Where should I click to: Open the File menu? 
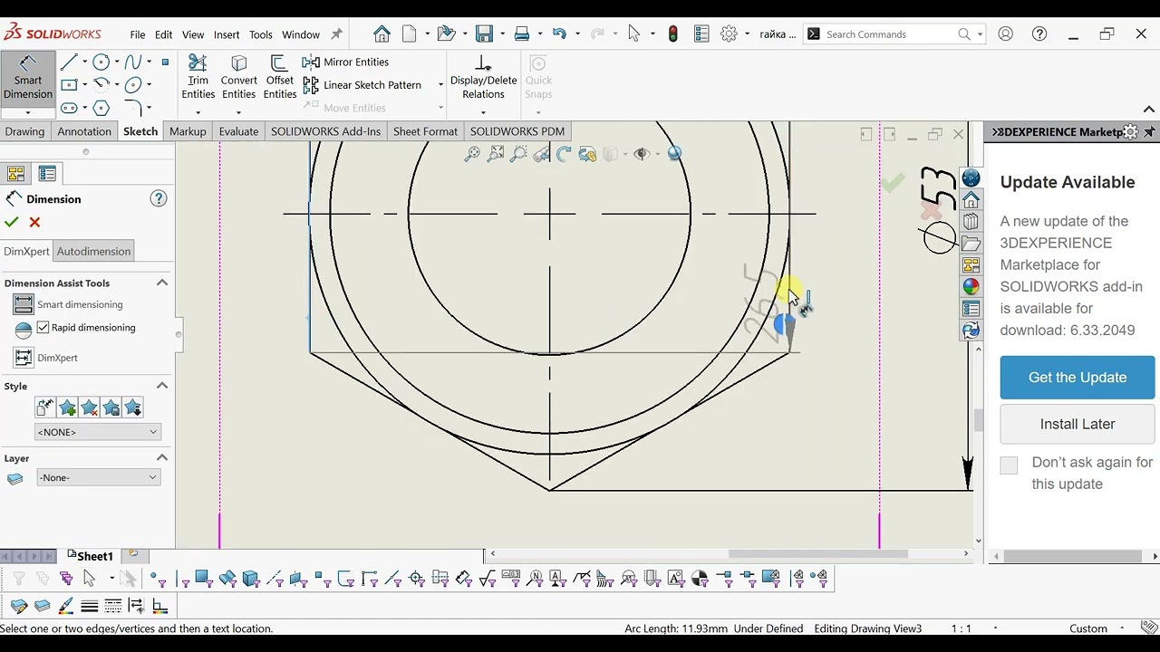coord(137,34)
